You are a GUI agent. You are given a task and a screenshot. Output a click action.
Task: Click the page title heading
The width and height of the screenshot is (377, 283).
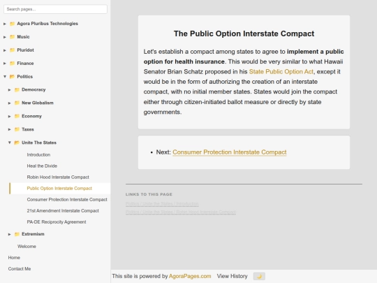(244, 34)
